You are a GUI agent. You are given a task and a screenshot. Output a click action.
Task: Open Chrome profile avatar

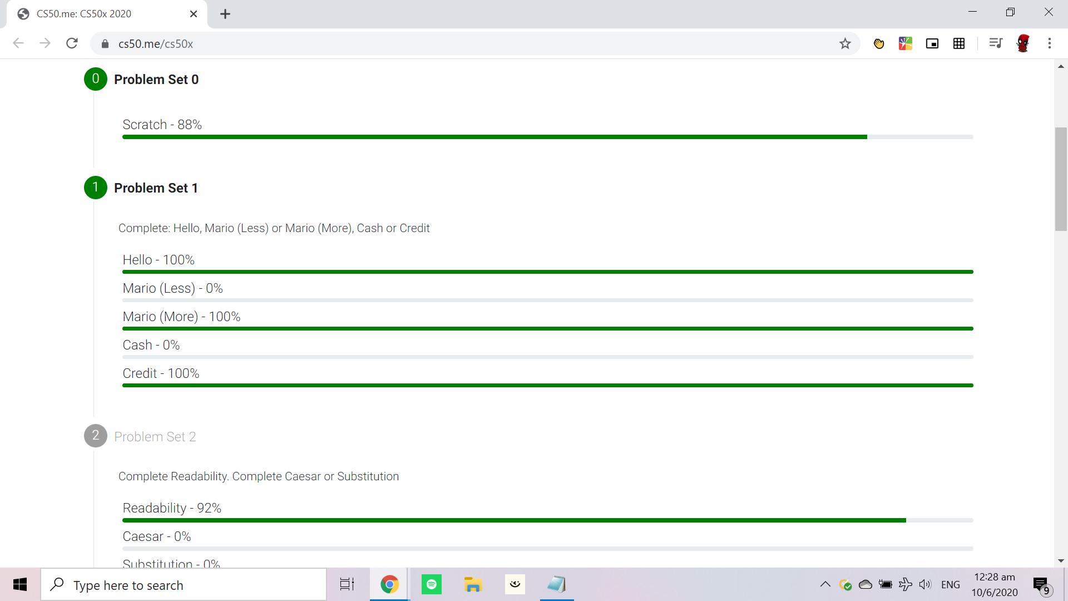click(x=1023, y=43)
